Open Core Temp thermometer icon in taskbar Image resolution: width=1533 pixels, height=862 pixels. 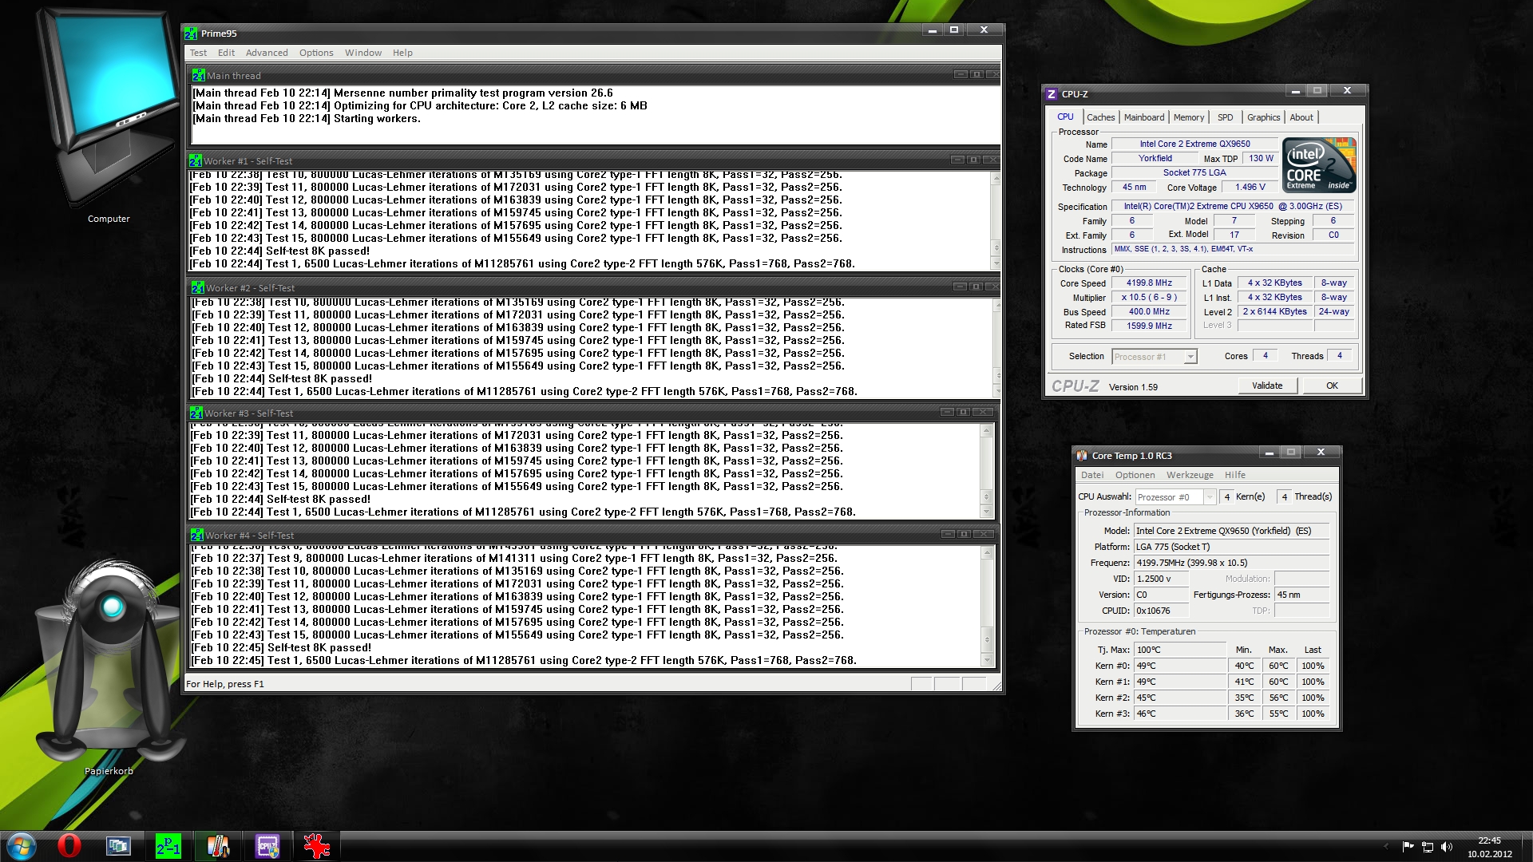pos(217,844)
